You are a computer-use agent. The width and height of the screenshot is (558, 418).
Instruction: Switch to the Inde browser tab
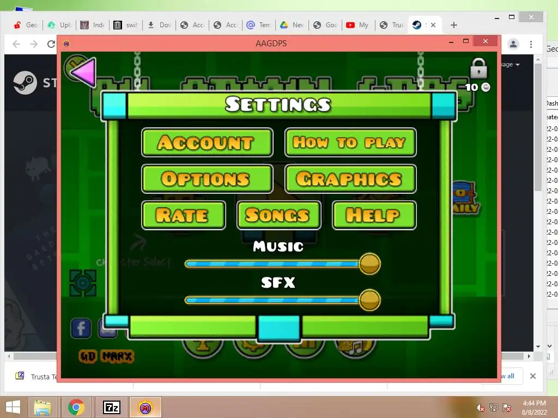click(x=93, y=25)
